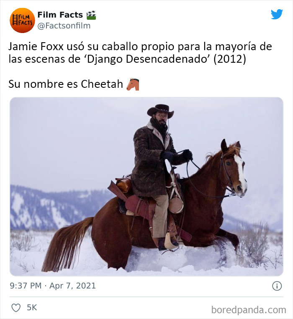The height and width of the screenshot is (319, 293).
Task: Open the @Factsonfilm handle link
Action: (x=64, y=26)
